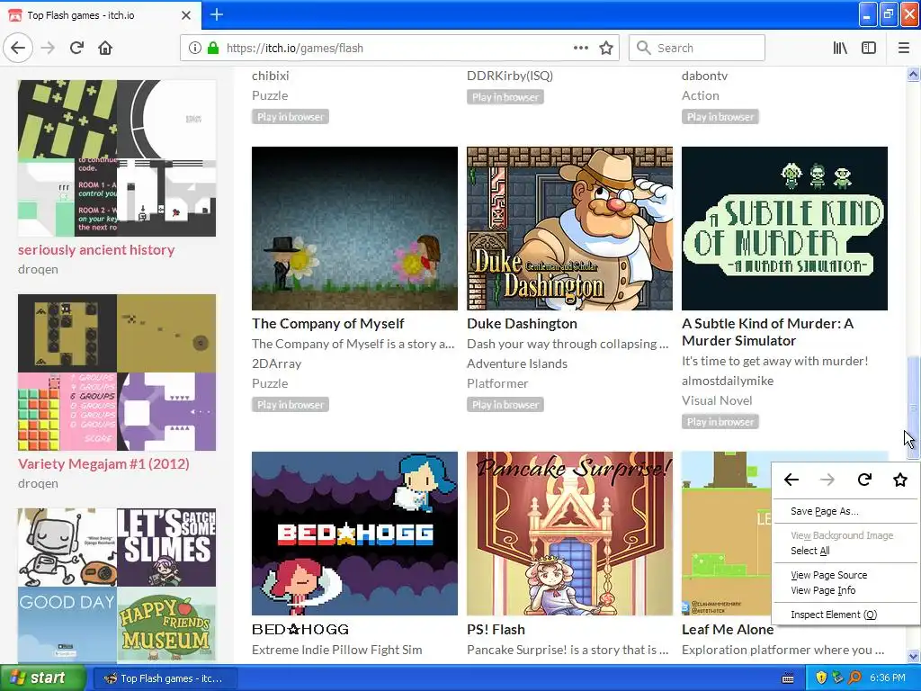Click Bookmark star in context menu
Screen dimensions: 921x691
tap(899, 480)
